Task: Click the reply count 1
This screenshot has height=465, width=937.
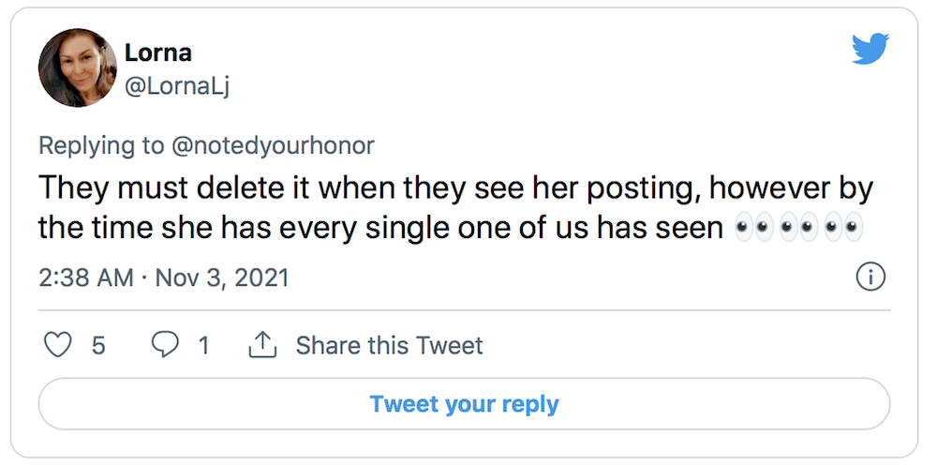Action: click(203, 345)
